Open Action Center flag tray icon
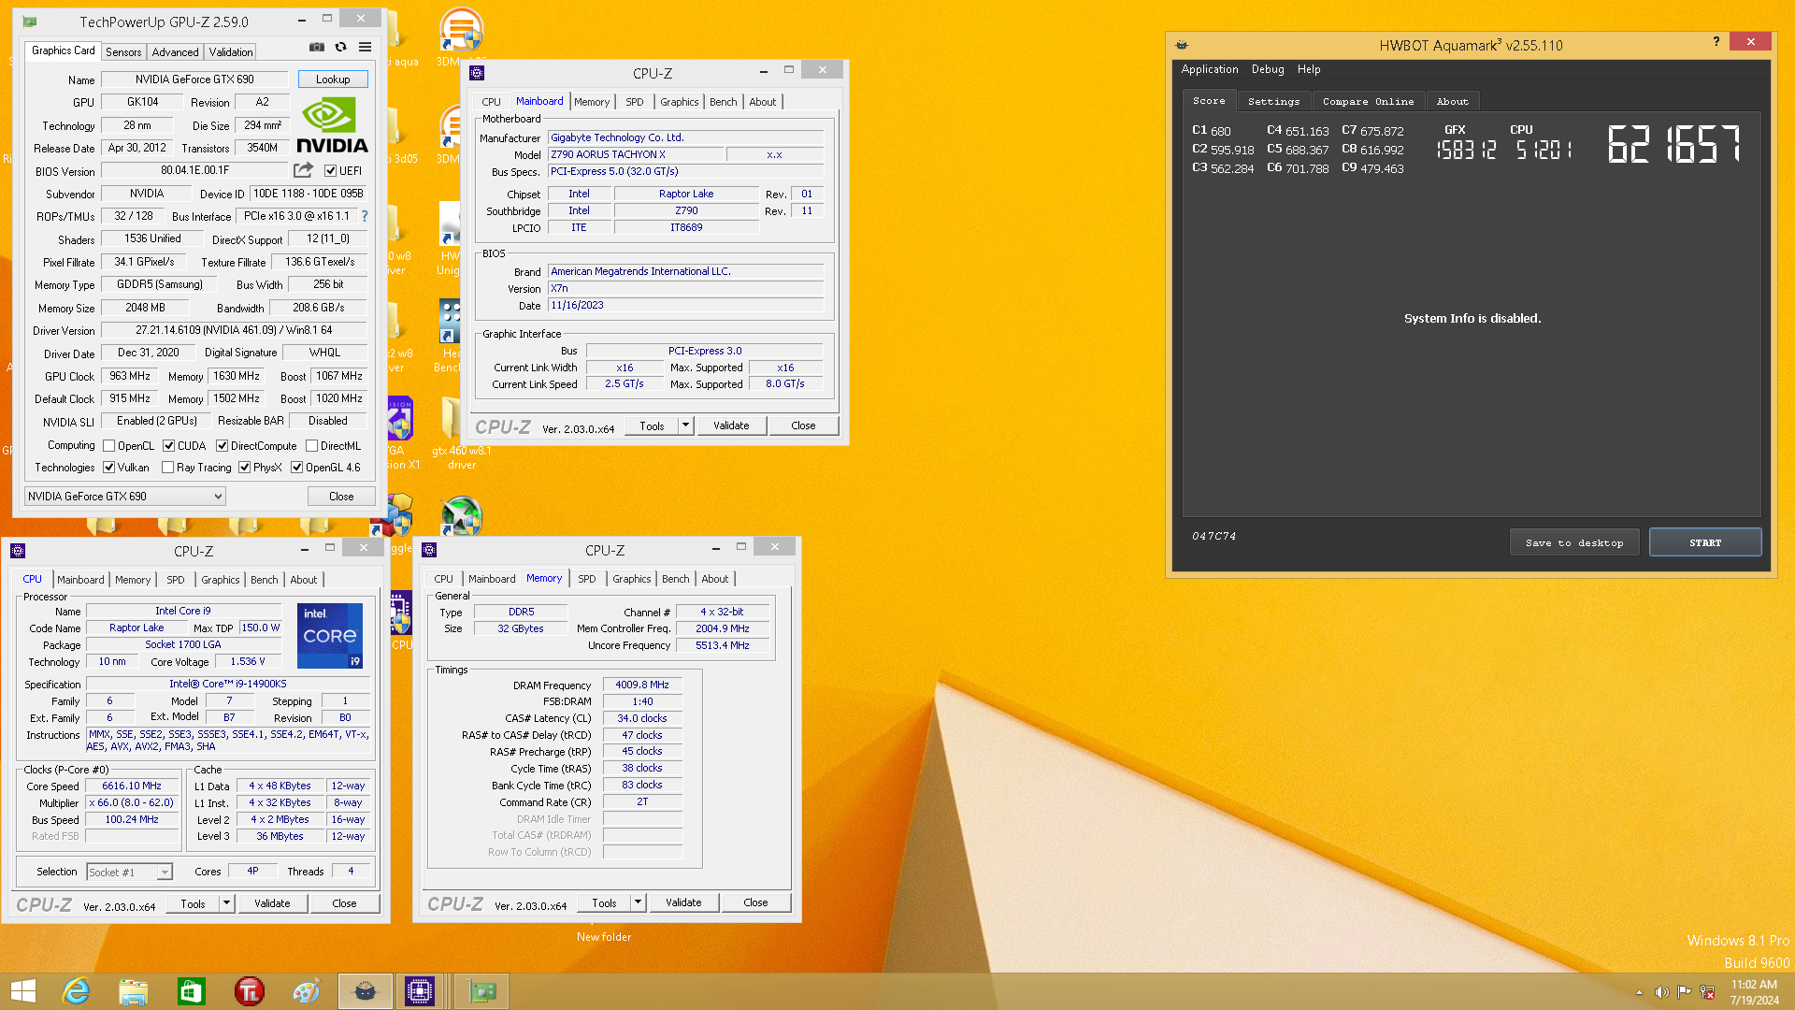This screenshot has width=1795, height=1010. (x=1685, y=992)
